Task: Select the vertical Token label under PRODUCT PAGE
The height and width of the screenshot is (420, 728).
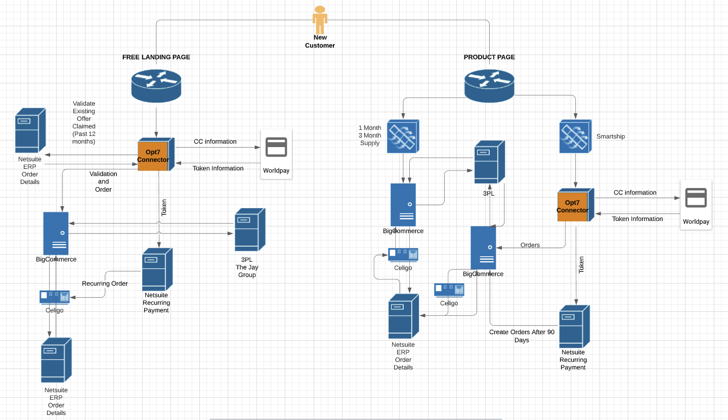Action: (581, 265)
